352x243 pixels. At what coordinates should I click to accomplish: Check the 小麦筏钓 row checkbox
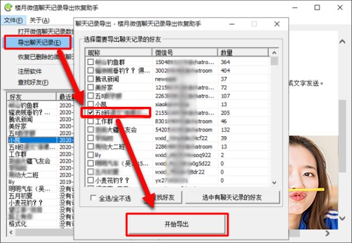90,180
